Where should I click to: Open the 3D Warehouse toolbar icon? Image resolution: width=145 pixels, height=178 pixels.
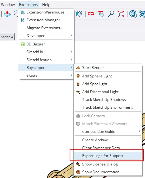133,14
